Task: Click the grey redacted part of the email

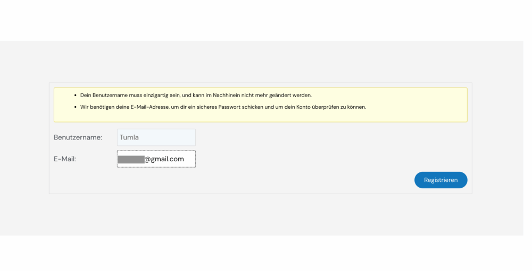Action: pyautogui.click(x=131, y=159)
